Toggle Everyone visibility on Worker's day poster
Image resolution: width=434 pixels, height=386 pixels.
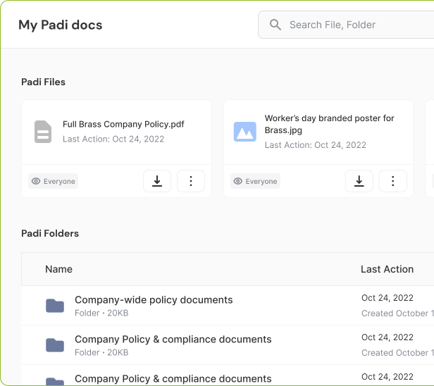tap(255, 181)
